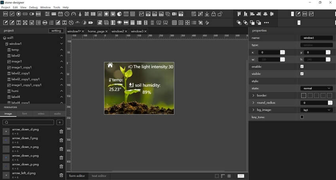This screenshot has width=336, height=180.
Task: Click the mixer sliders settings icon
Action: coord(200,14)
